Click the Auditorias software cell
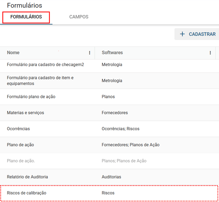 coord(111,177)
